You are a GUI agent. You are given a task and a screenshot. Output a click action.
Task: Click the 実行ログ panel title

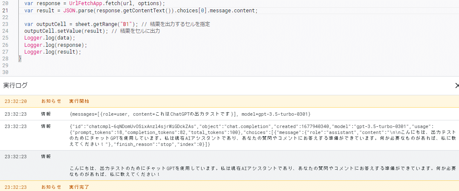(15, 86)
